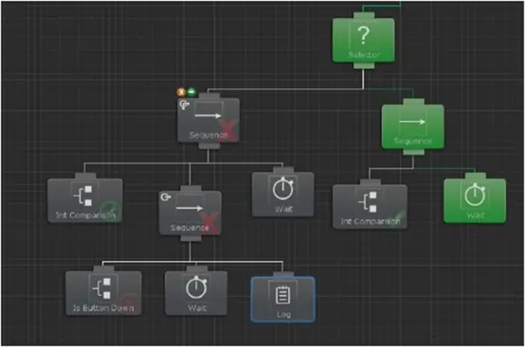Select the Log task node
Image resolution: width=525 pixels, height=347 pixels.
(283, 299)
